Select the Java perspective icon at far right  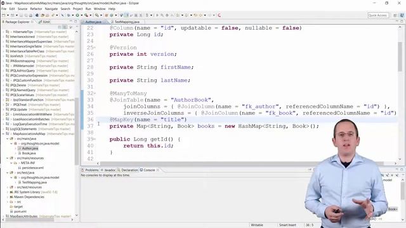click(402, 15)
